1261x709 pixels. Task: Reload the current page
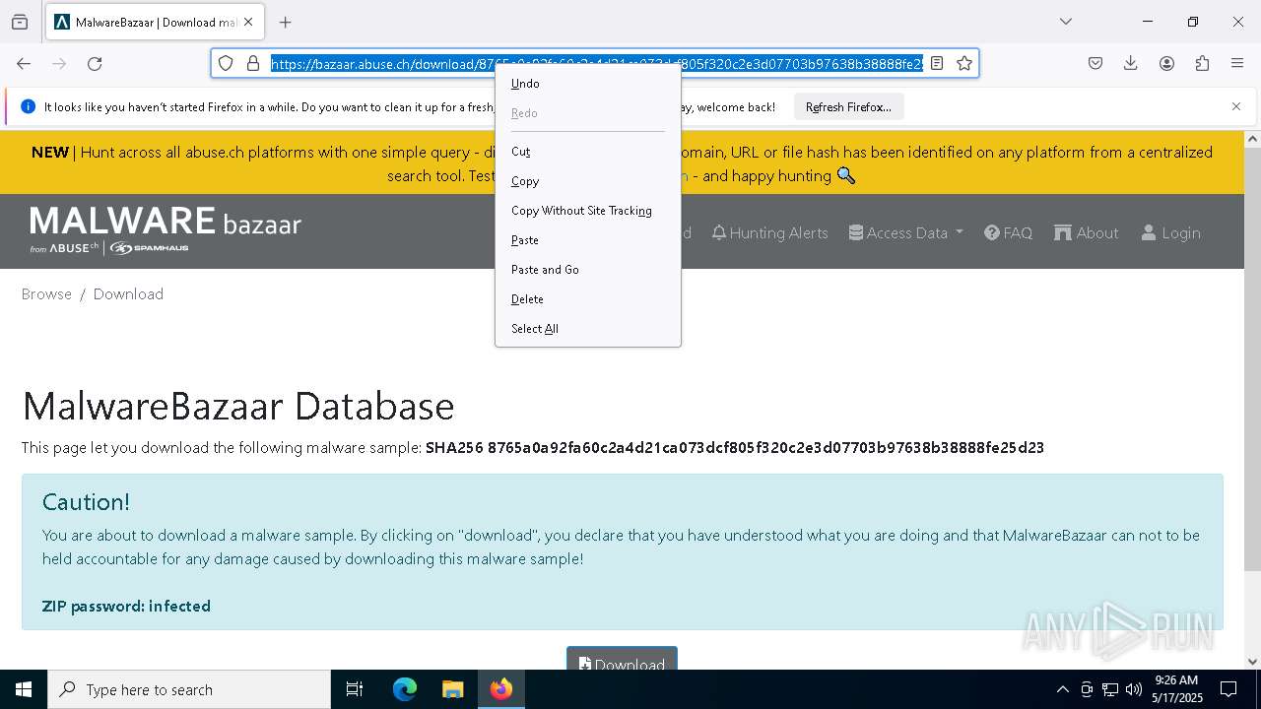pyautogui.click(x=95, y=63)
